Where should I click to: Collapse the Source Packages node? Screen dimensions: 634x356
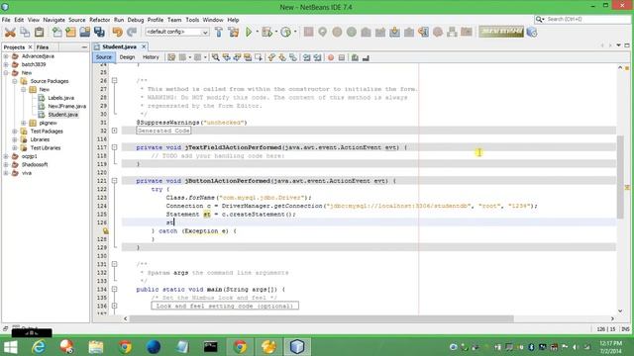pos(15,81)
